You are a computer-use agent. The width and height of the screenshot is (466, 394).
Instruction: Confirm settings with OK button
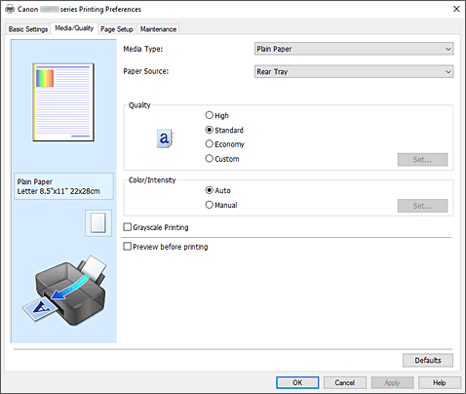[x=297, y=382]
